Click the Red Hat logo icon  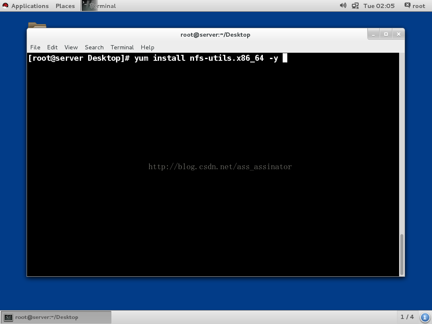click(x=5, y=5)
